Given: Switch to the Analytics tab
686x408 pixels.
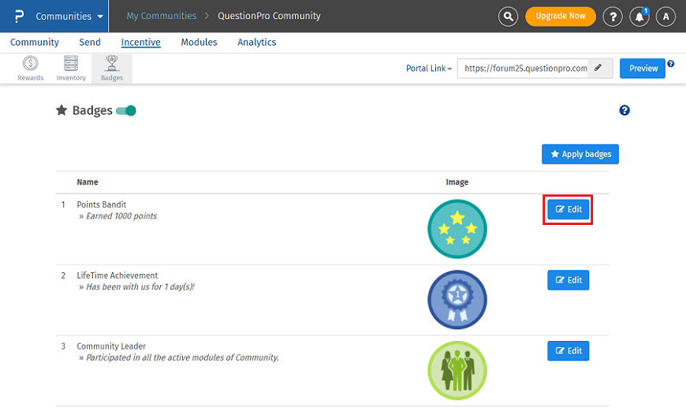Looking at the screenshot, I should click(256, 42).
